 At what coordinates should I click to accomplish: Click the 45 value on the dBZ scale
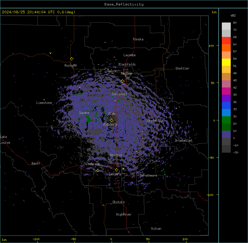pyautogui.click(x=235, y=80)
